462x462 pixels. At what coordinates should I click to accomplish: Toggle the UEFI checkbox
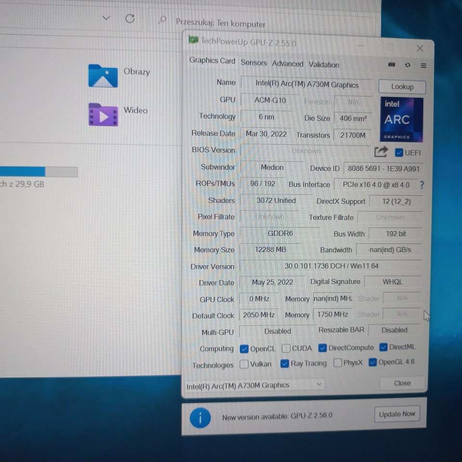coord(398,153)
